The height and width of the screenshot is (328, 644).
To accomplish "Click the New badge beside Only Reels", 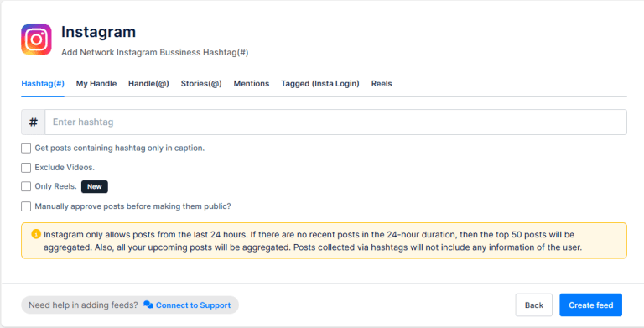I will tap(95, 186).
